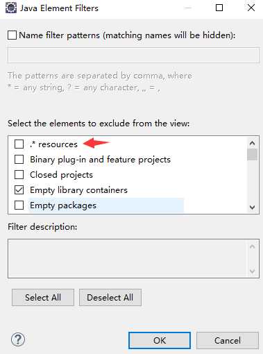
Task: Enable the Name filter patterns checkbox
Action: 12,35
